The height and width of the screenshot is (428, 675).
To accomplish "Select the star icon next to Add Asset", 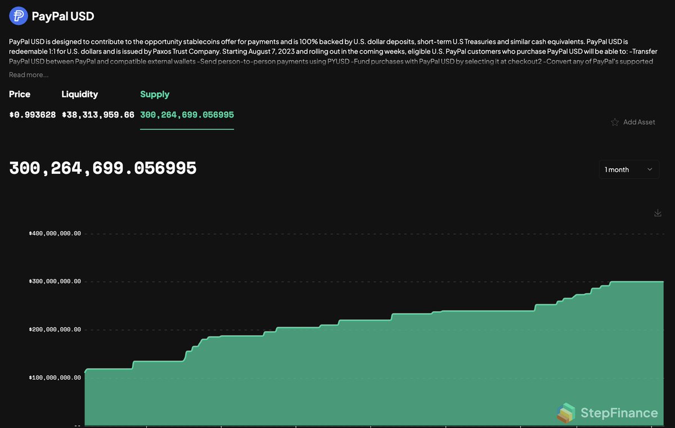I will point(614,122).
